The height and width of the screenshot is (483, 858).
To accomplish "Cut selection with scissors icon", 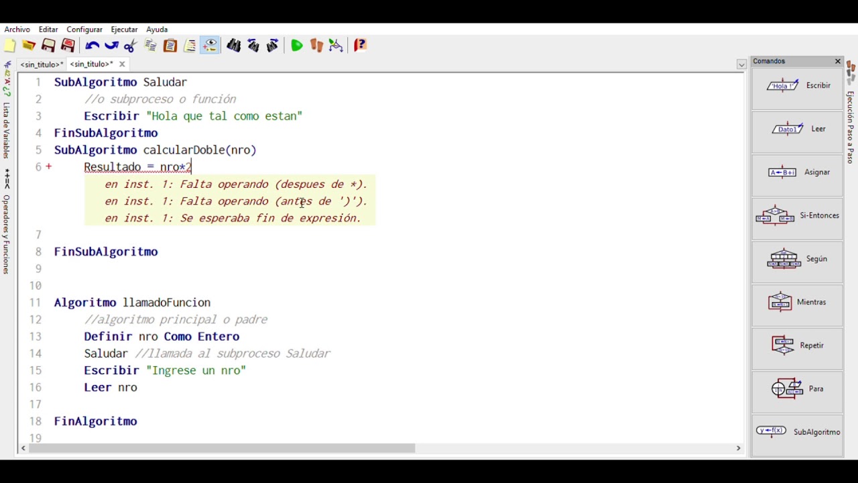I will coord(131,46).
